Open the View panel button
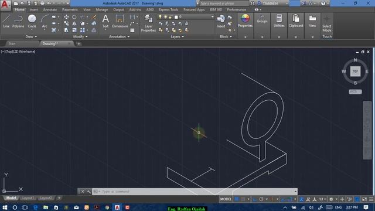375x211 pixels. pos(312,21)
